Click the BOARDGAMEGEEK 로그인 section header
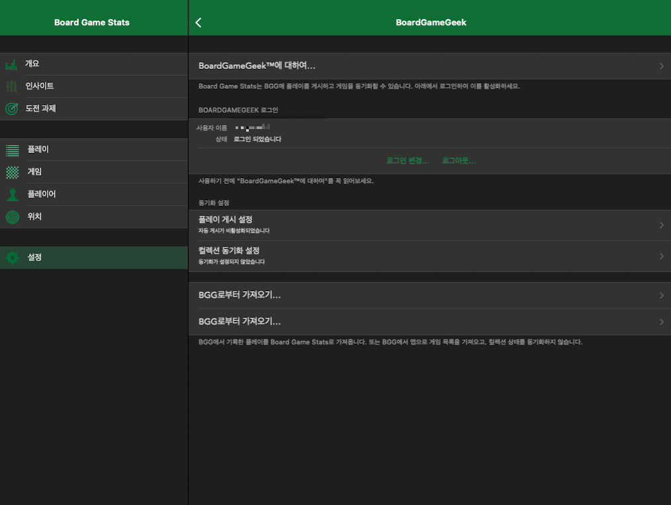The width and height of the screenshot is (671, 505). (x=238, y=110)
